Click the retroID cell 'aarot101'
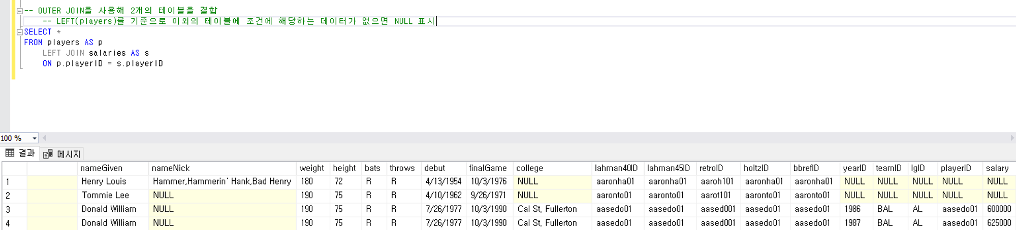The width and height of the screenshot is (1016, 230). pyautogui.click(x=718, y=195)
